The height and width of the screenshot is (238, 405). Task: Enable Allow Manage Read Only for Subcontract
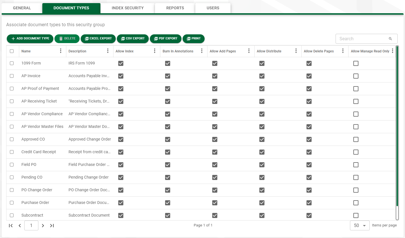tap(356, 215)
